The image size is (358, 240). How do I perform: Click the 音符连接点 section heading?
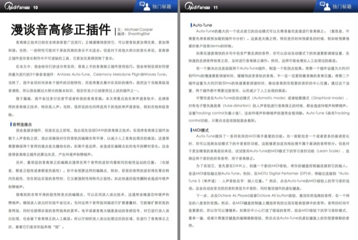(x=22, y=124)
